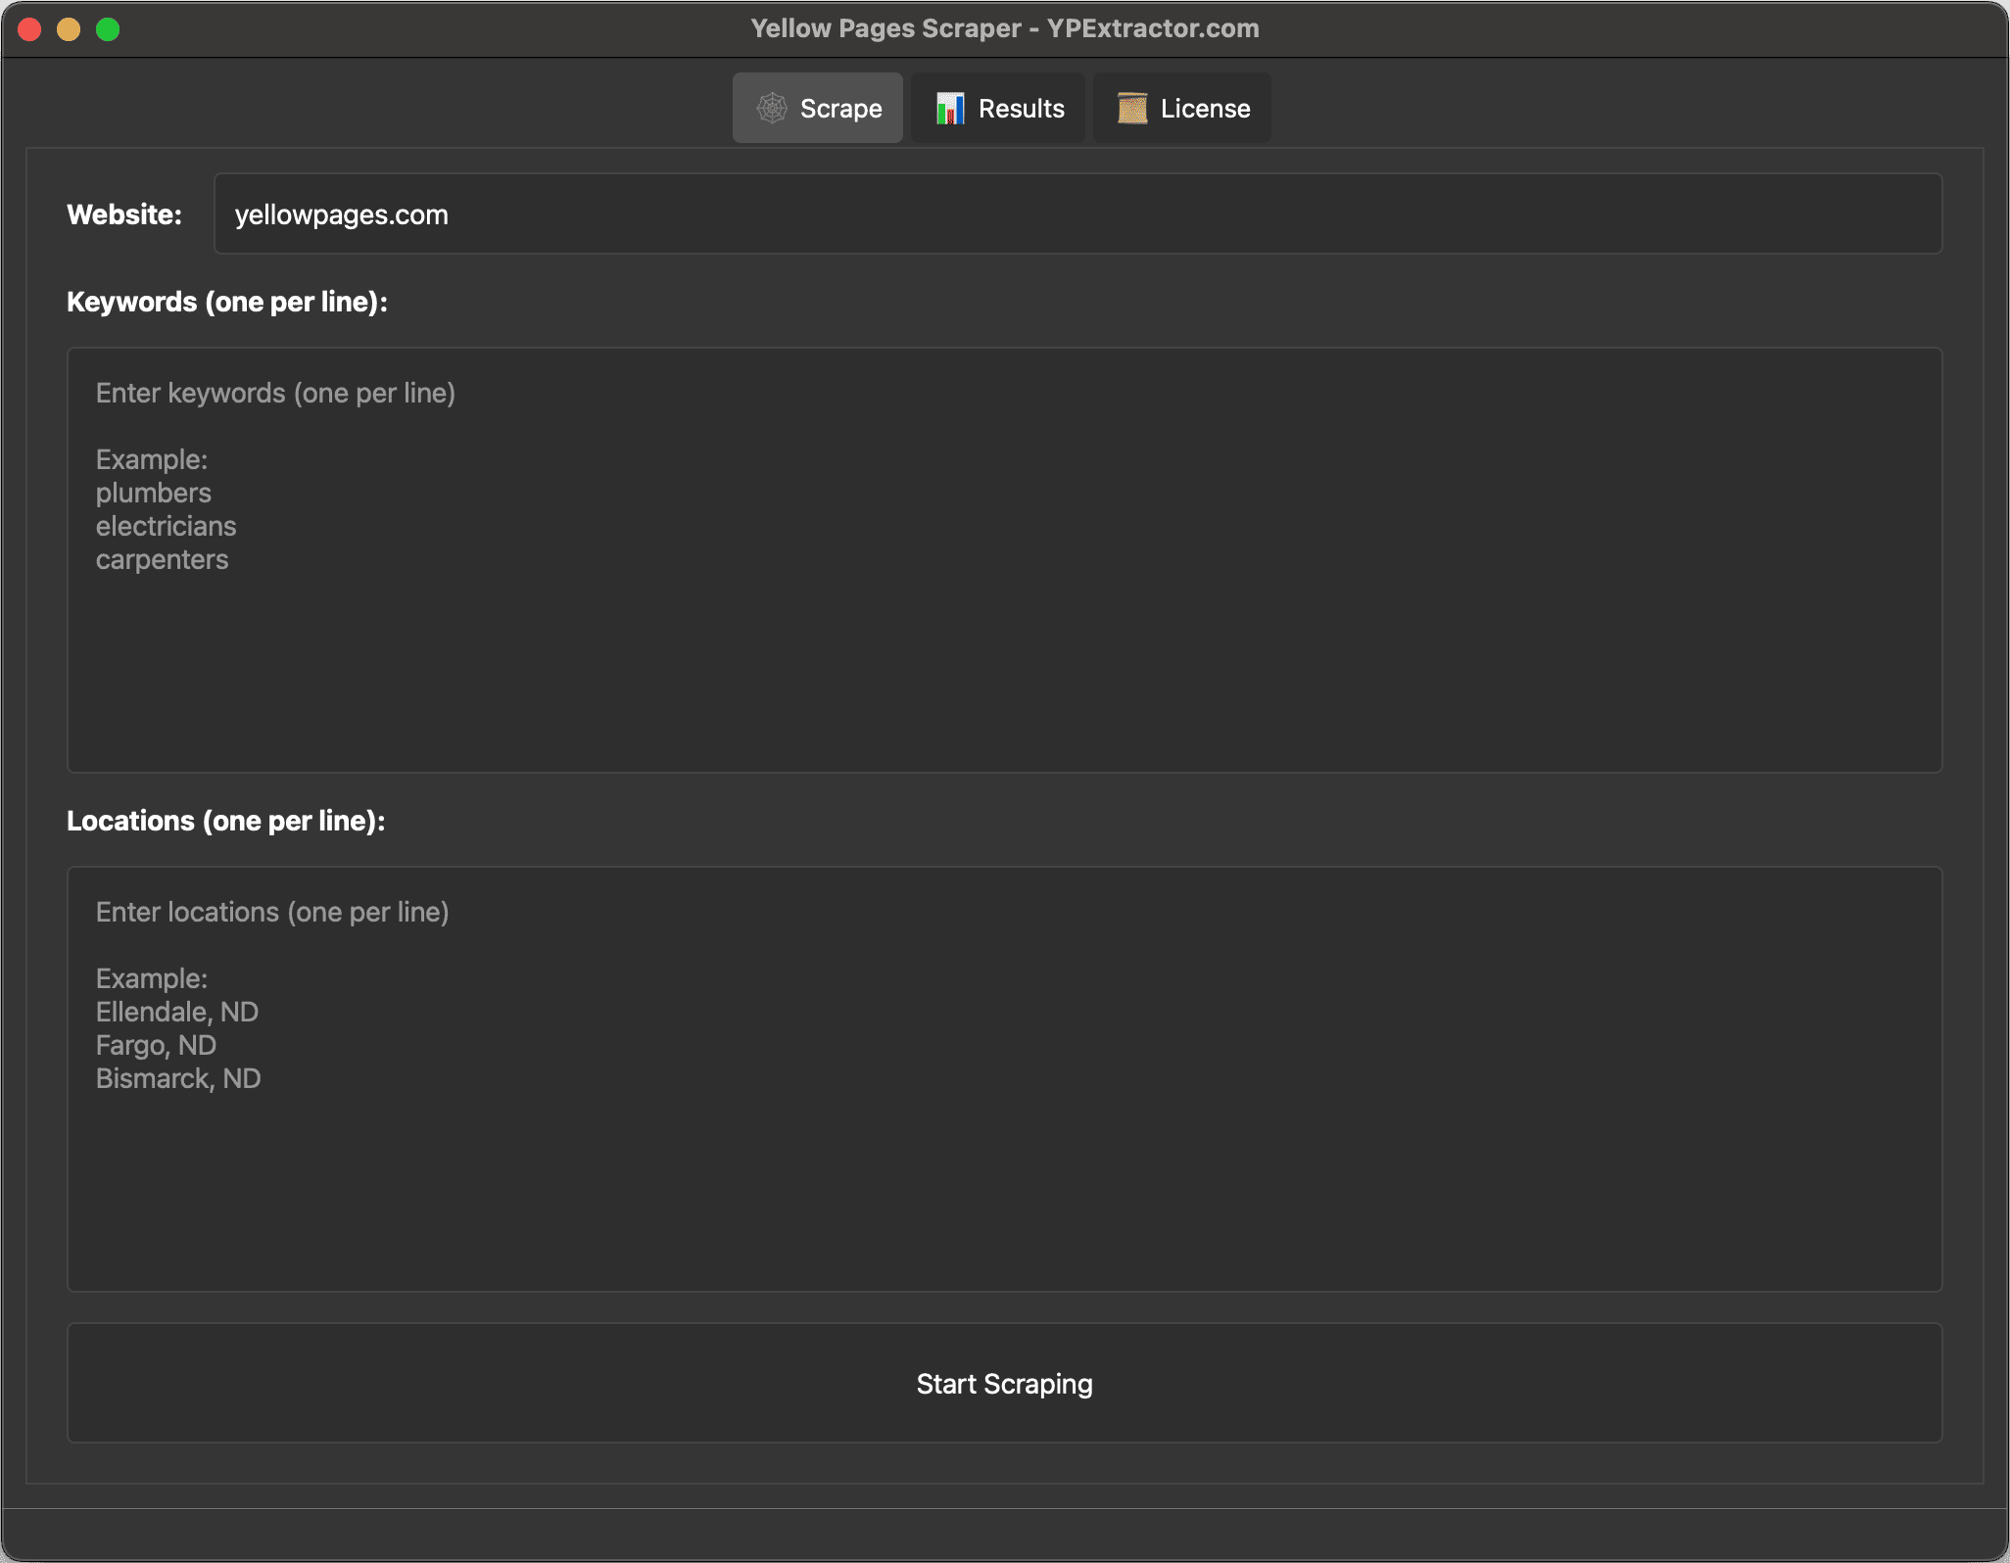
Task: Open the Scrape tab
Action: [818, 108]
